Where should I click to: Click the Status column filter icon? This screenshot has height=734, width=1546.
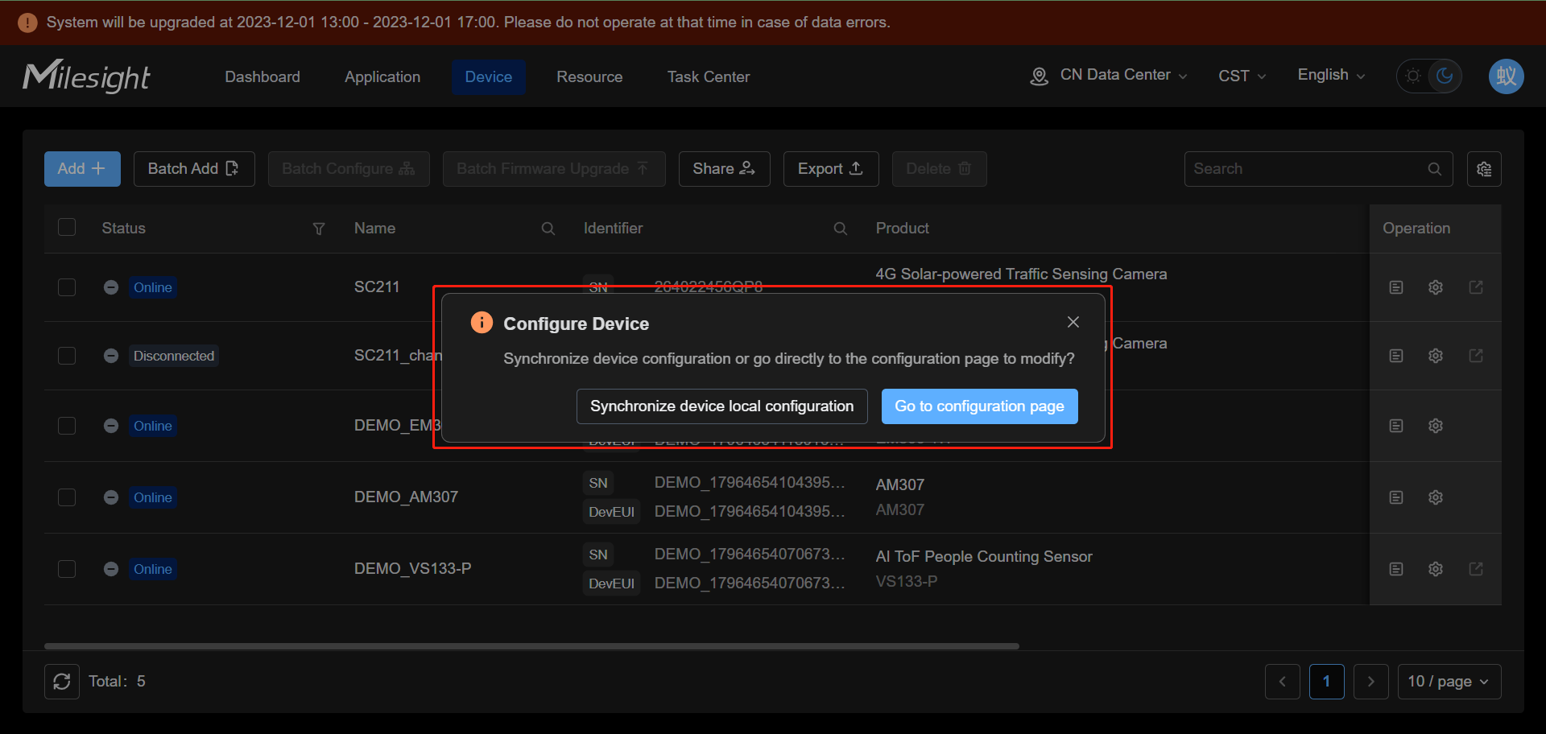coord(319,229)
